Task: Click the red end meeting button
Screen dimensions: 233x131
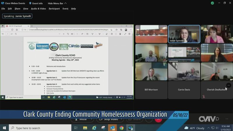Action: click(158, 119)
